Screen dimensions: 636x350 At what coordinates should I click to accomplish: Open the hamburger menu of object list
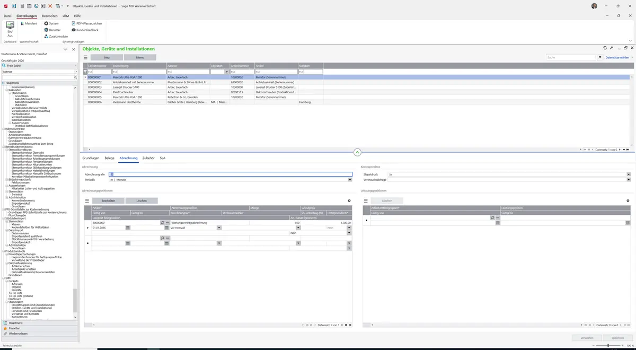click(x=86, y=57)
